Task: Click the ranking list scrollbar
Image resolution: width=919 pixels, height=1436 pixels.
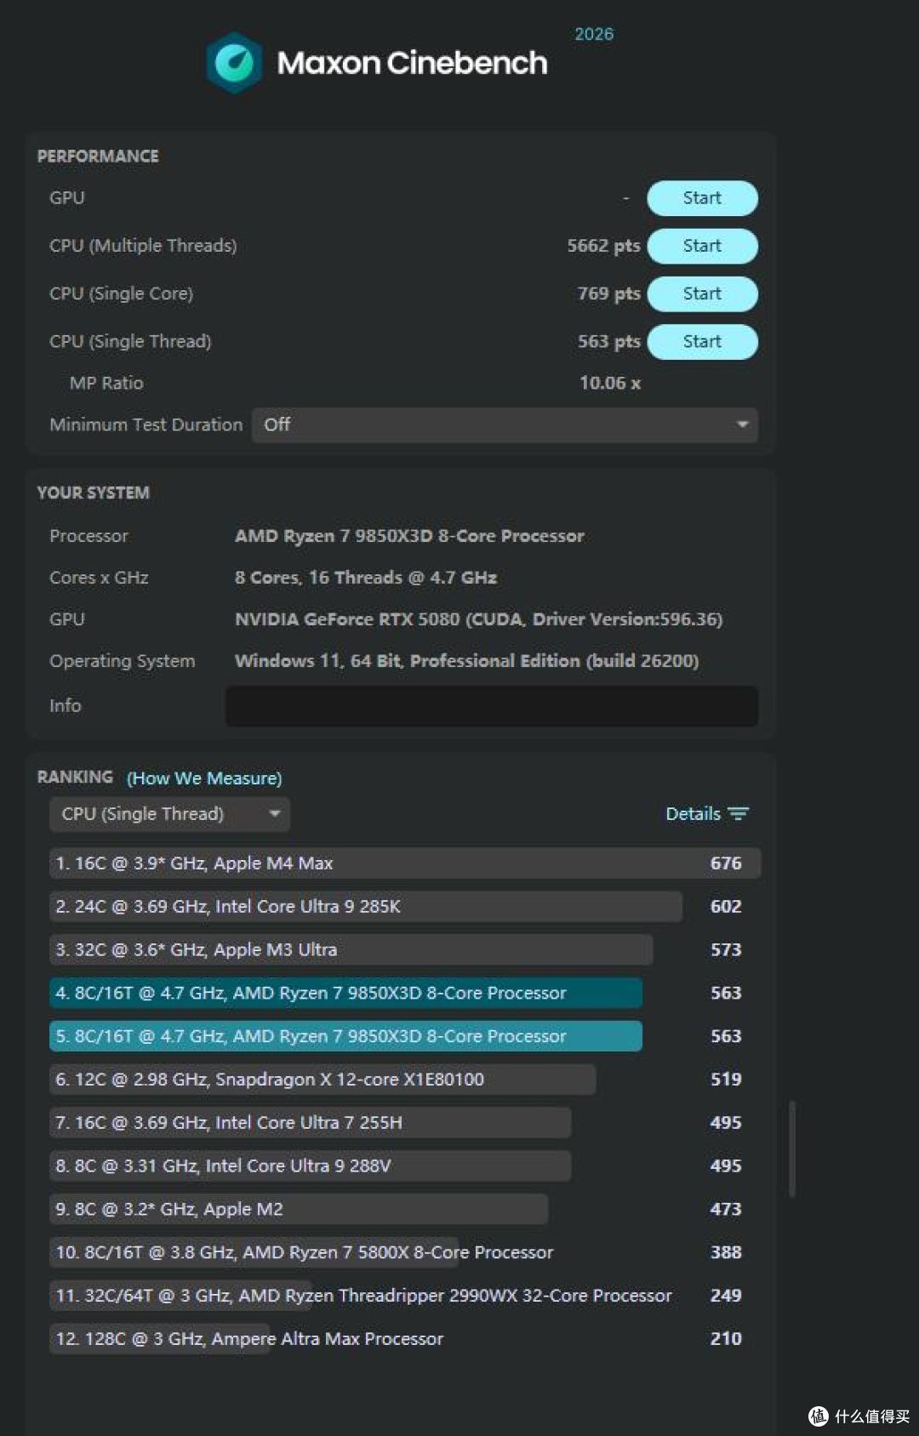Action: [x=792, y=1149]
